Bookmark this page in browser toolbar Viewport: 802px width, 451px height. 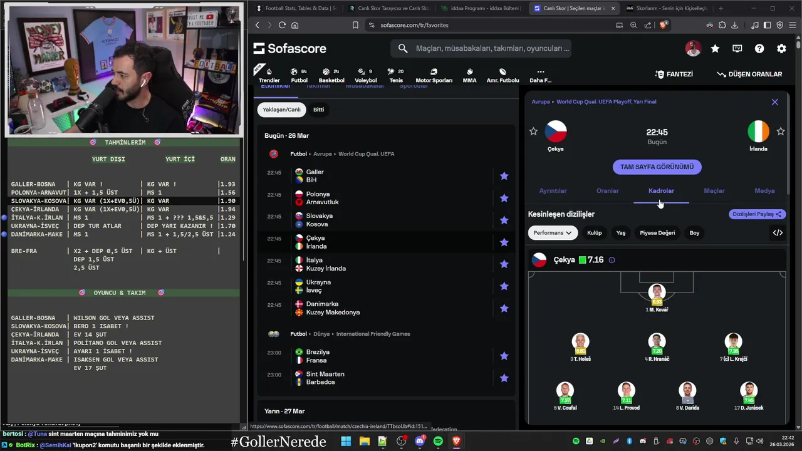coord(355,25)
